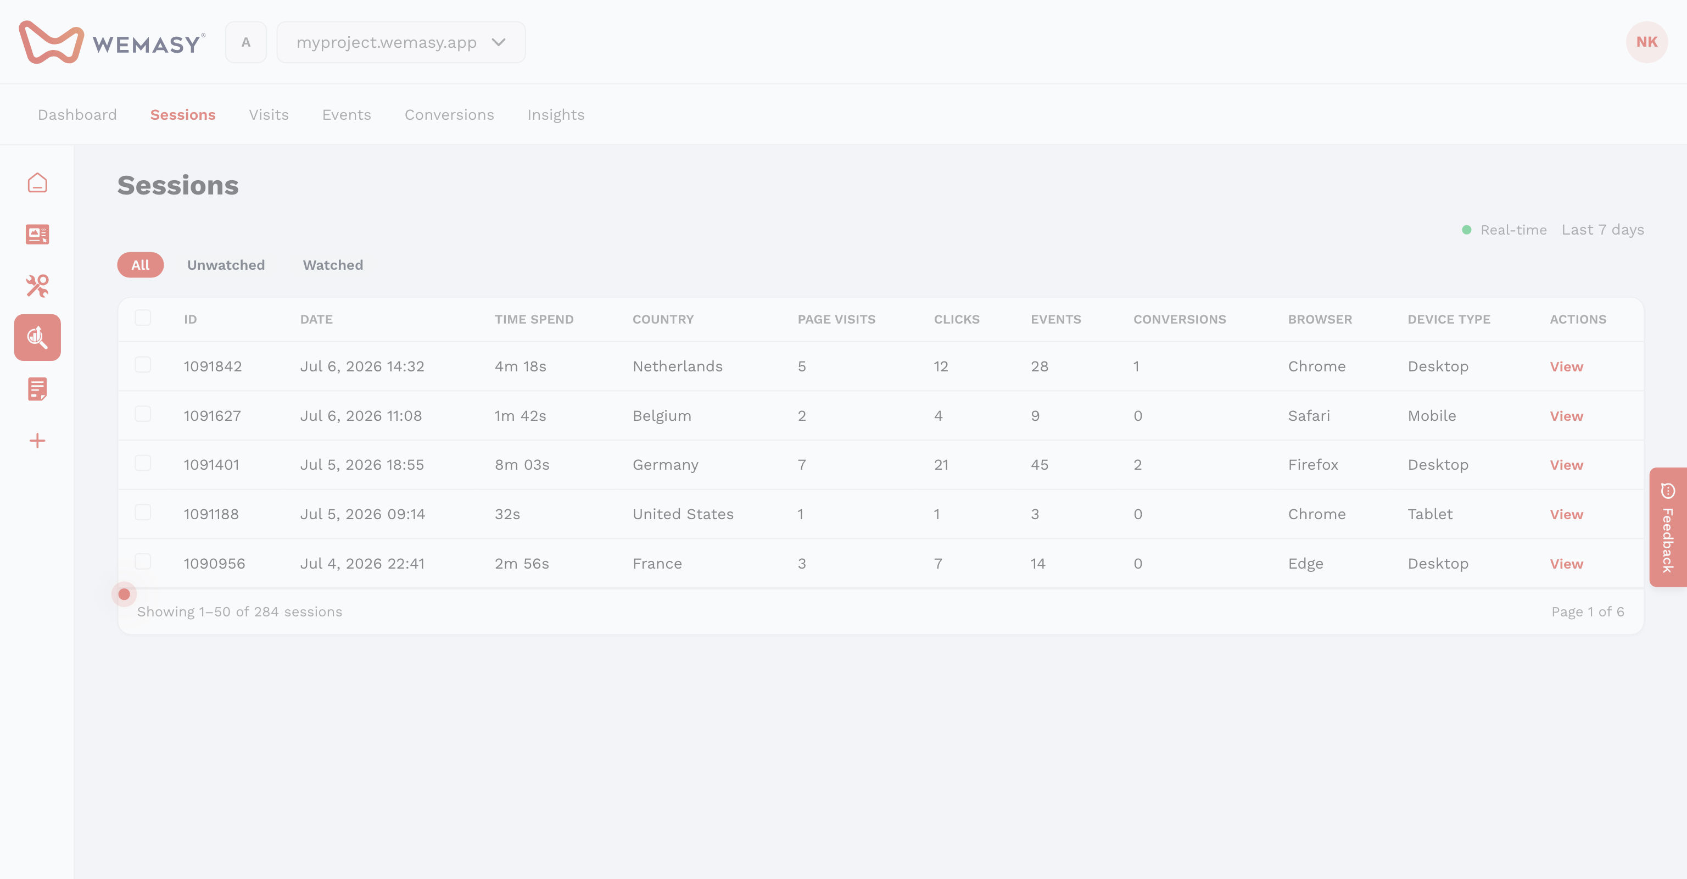Click the Wemasy logo
The image size is (1687, 879).
click(112, 42)
